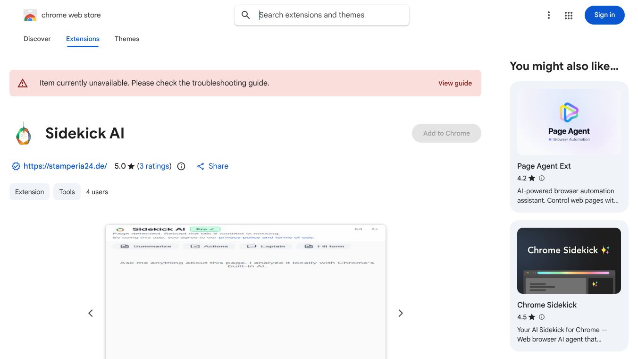Click the Share button
The height and width of the screenshot is (359, 638).
point(213,166)
